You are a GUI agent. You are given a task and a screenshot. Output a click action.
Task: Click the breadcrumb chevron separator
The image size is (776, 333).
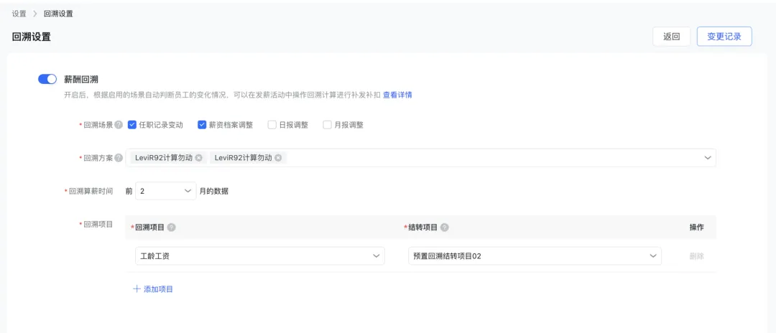click(35, 14)
